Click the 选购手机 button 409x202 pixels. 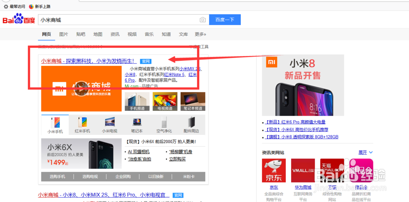[57, 177]
